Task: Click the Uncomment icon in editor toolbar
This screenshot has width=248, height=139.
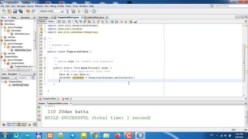Action: click(x=135, y=22)
